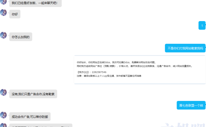Click the avatar beside '没有,我们只是广告合作,没有勒索'
Screen dimensions: 206x127
tap(3, 92)
